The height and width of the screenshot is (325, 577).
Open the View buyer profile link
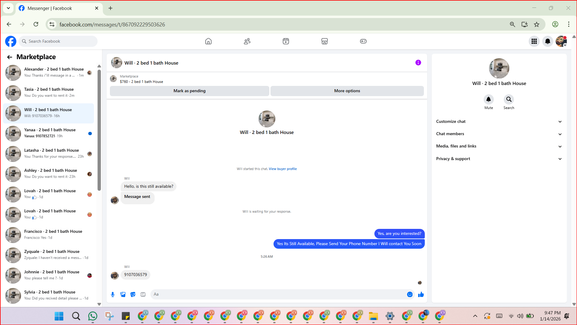[282, 169]
